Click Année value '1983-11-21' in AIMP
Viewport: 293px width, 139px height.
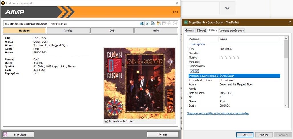coord(40,52)
